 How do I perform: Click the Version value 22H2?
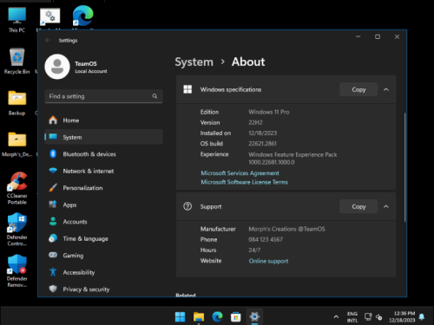(x=255, y=122)
